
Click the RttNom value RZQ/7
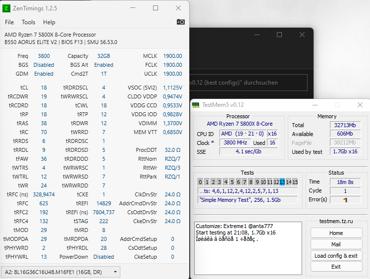click(172, 159)
